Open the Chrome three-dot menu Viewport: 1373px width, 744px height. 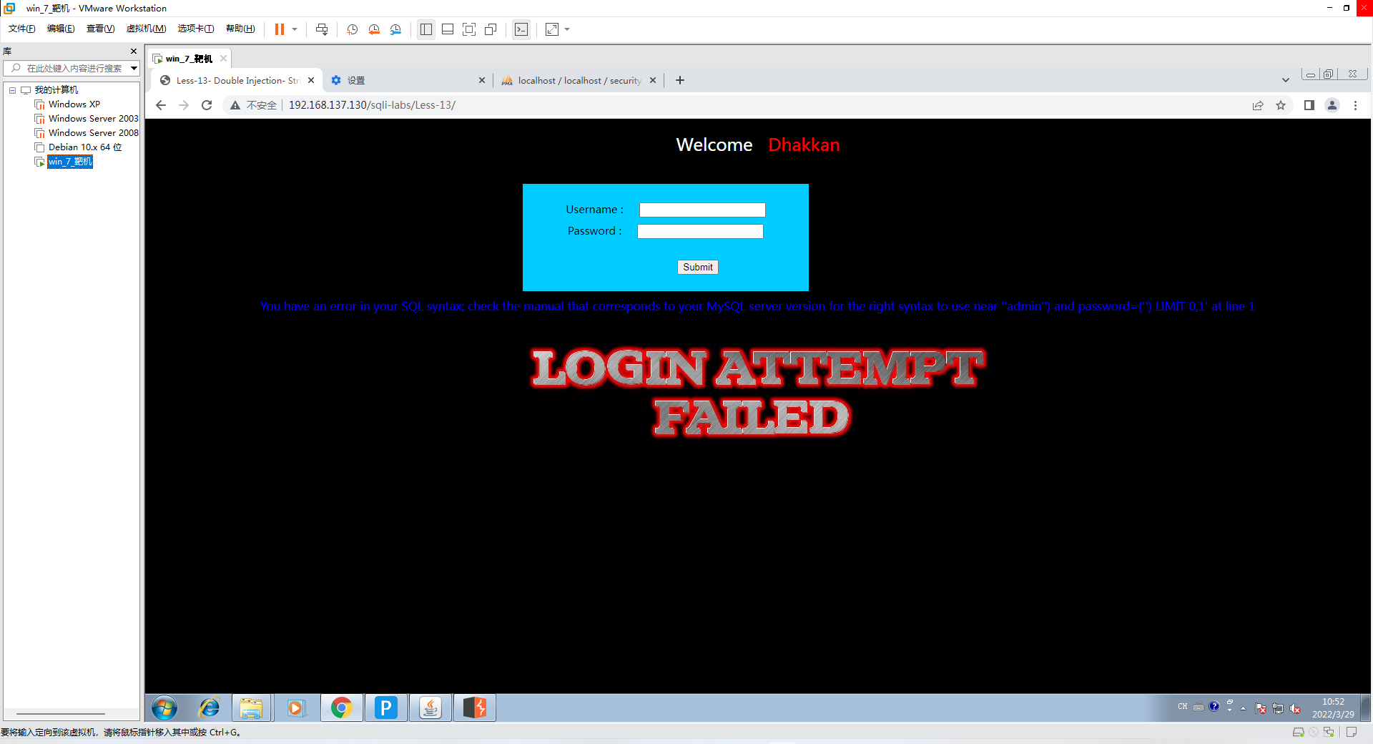(x=1355, y=105)
